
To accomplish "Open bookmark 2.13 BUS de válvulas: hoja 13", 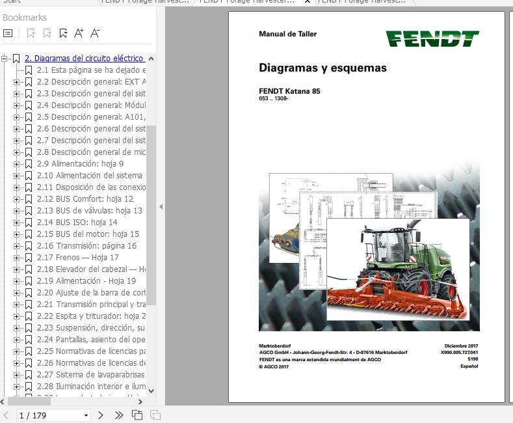I will (x=90, y=210).
